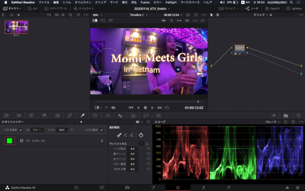
Task: Open the ワークスペース menu
Action: pyautogui.click(x=189, y=2)
